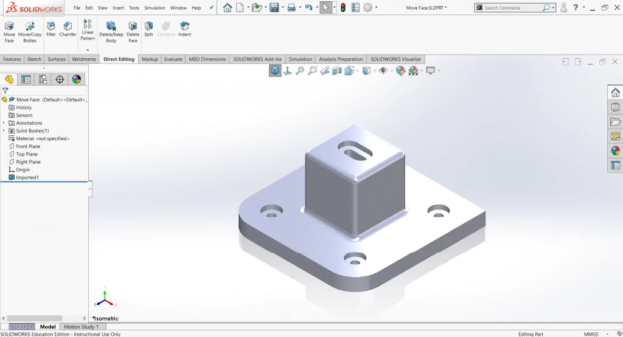Viewport: 623px width, 337px height.
Task: Create a New document
Action: (240, 7)
